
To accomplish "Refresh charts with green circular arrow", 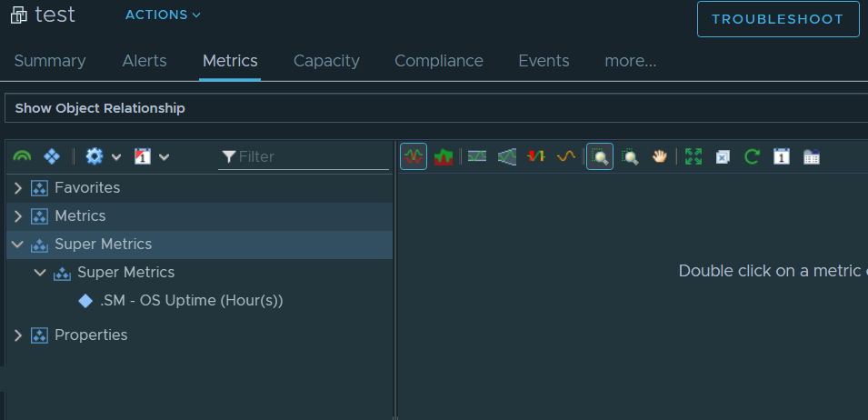I will (752, 156).
